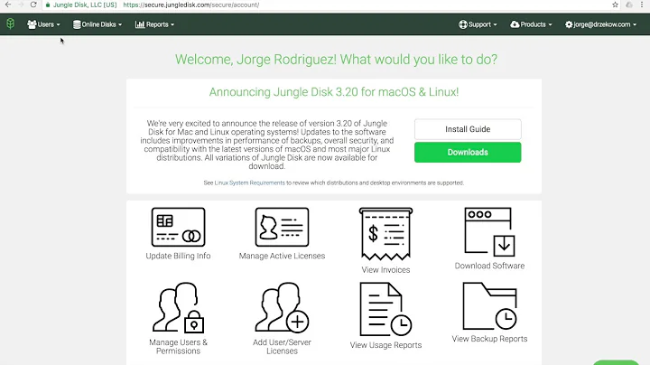Open the View Backup Reports text link
Screen dimensions: 650x365
[489, 339]
